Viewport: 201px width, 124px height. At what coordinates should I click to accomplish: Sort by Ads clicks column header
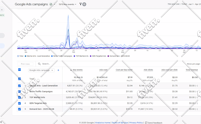(148, 70)
